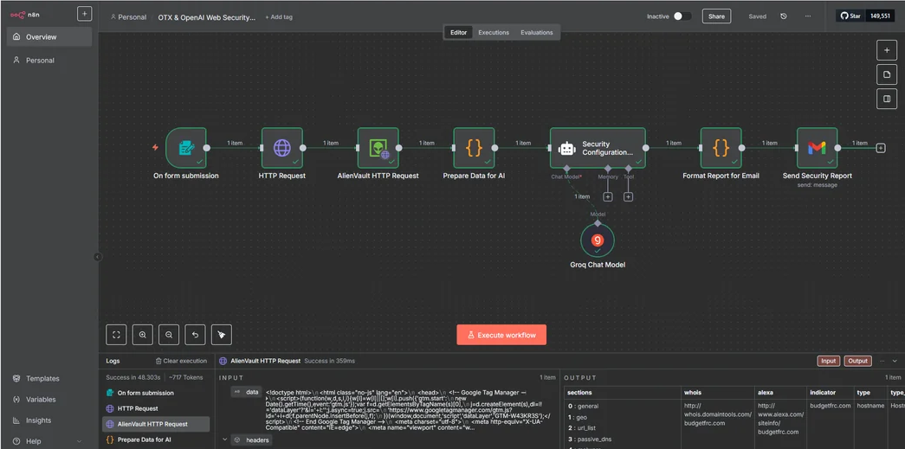Click Execute workflow button
Screen dimensions: 905x449
501,335
